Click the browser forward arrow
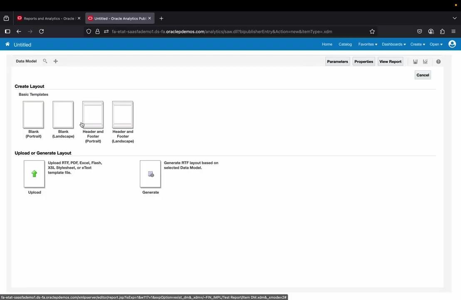Screen dimensions: 461x300 (30, 32)
